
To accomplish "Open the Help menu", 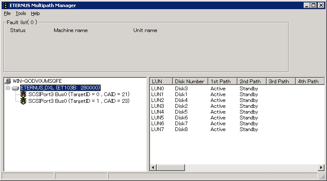I will pos(35,13).
